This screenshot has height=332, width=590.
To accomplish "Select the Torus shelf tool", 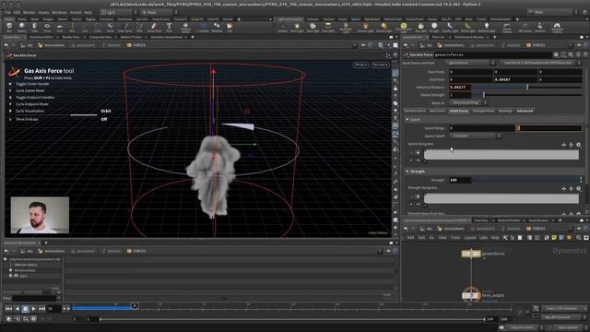I will click(x=47, y=27).
